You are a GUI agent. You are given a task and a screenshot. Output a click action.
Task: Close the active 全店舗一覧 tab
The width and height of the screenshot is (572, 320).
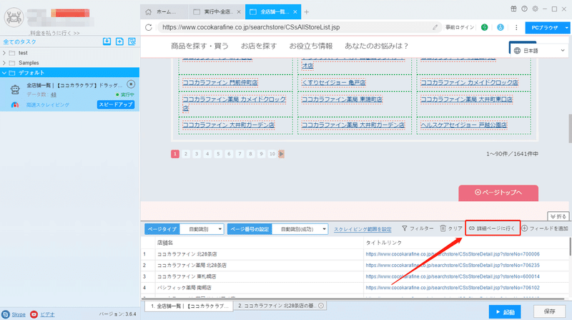[295, 12]
